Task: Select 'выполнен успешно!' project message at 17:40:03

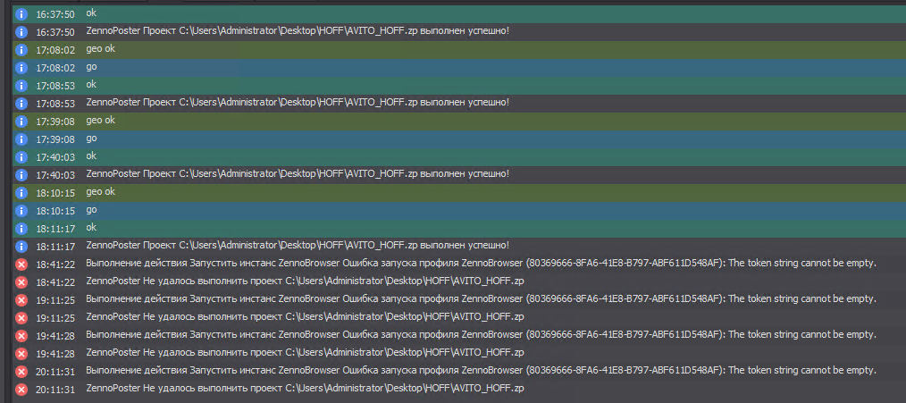Action: pyautogui.click(x=298, y=173)
